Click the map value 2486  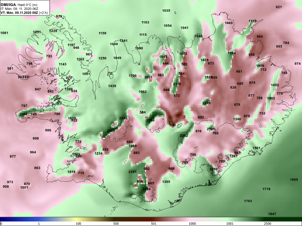(146, 189)
